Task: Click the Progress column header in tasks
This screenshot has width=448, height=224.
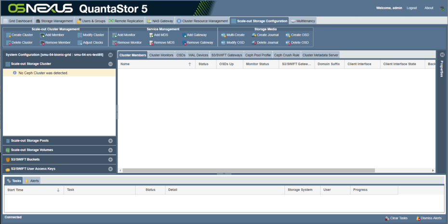Action: (x=374, y=190)
